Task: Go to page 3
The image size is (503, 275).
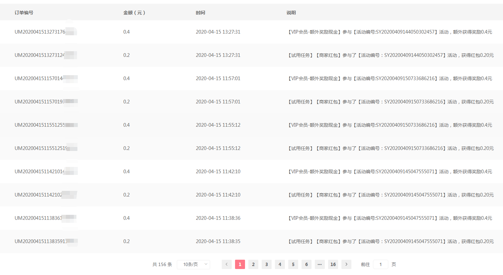Action: [267, 264]
